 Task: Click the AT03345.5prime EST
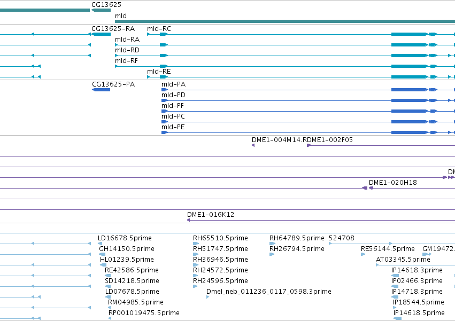[415, 265]
